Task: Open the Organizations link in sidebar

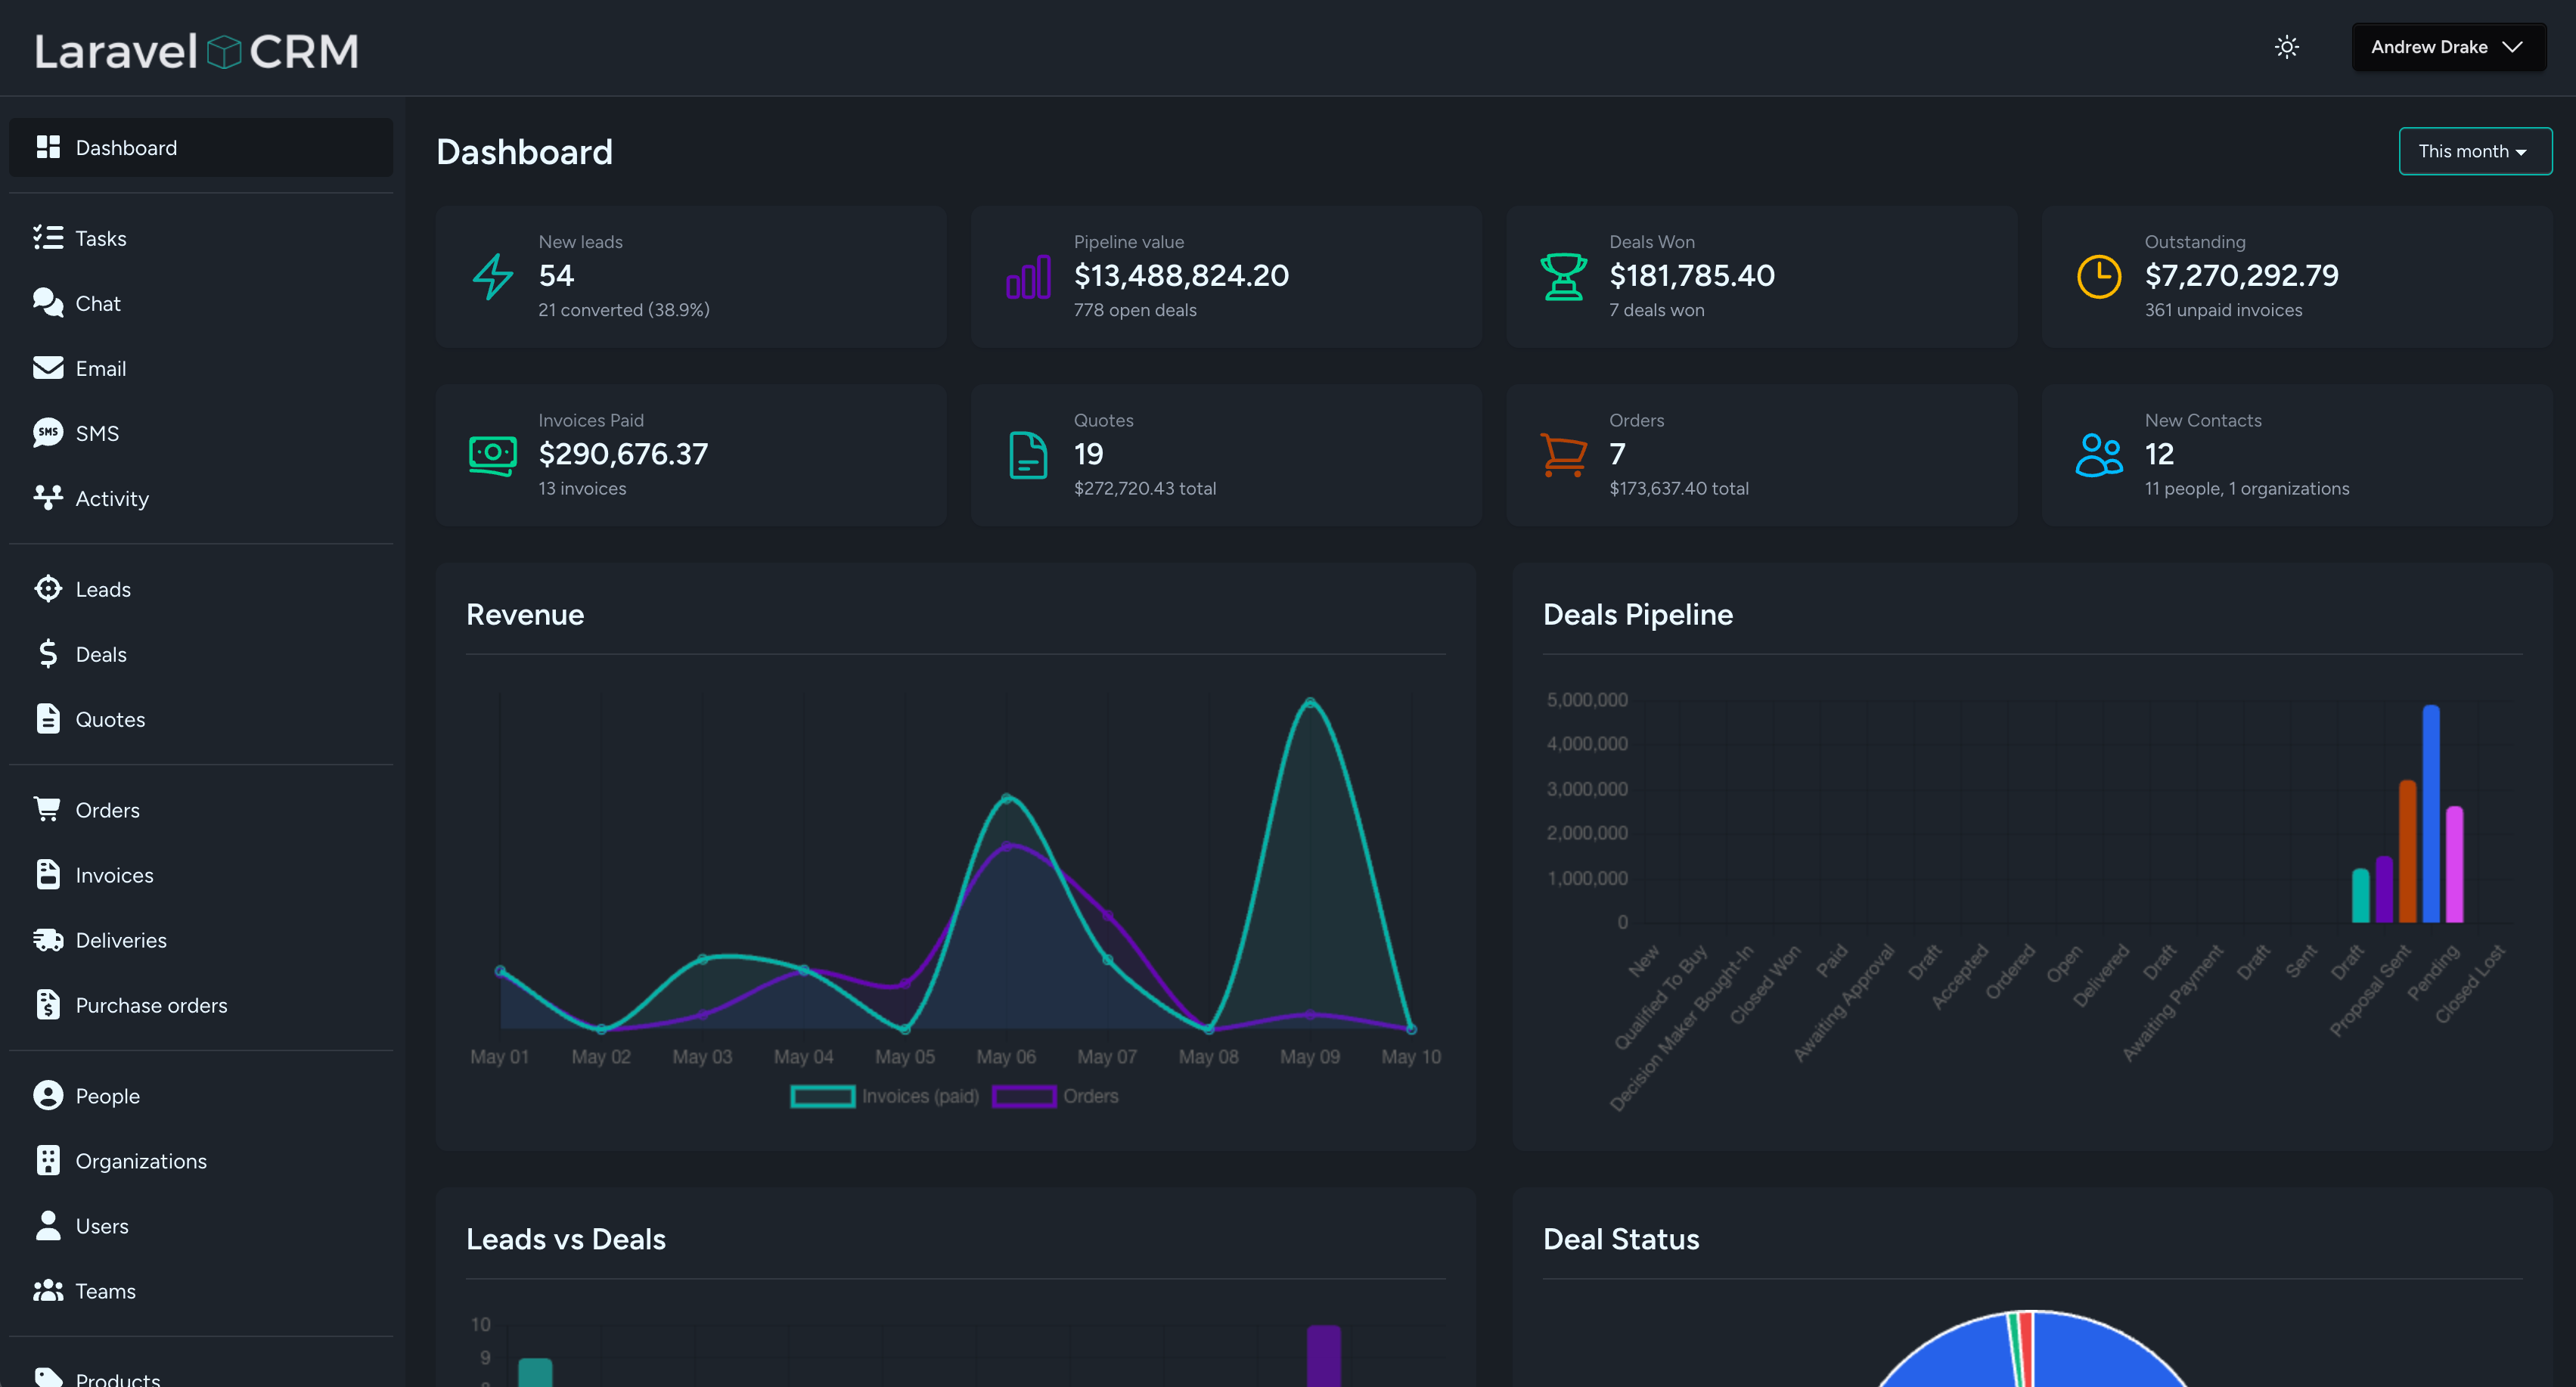Action: coord(201,1160)
